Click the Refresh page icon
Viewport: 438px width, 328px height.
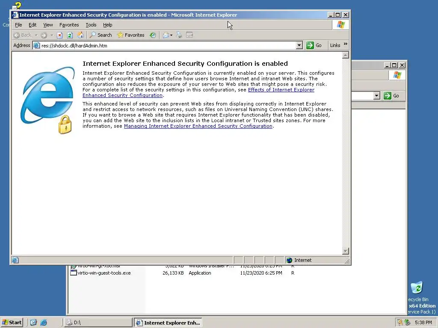(x=70, y=35)
